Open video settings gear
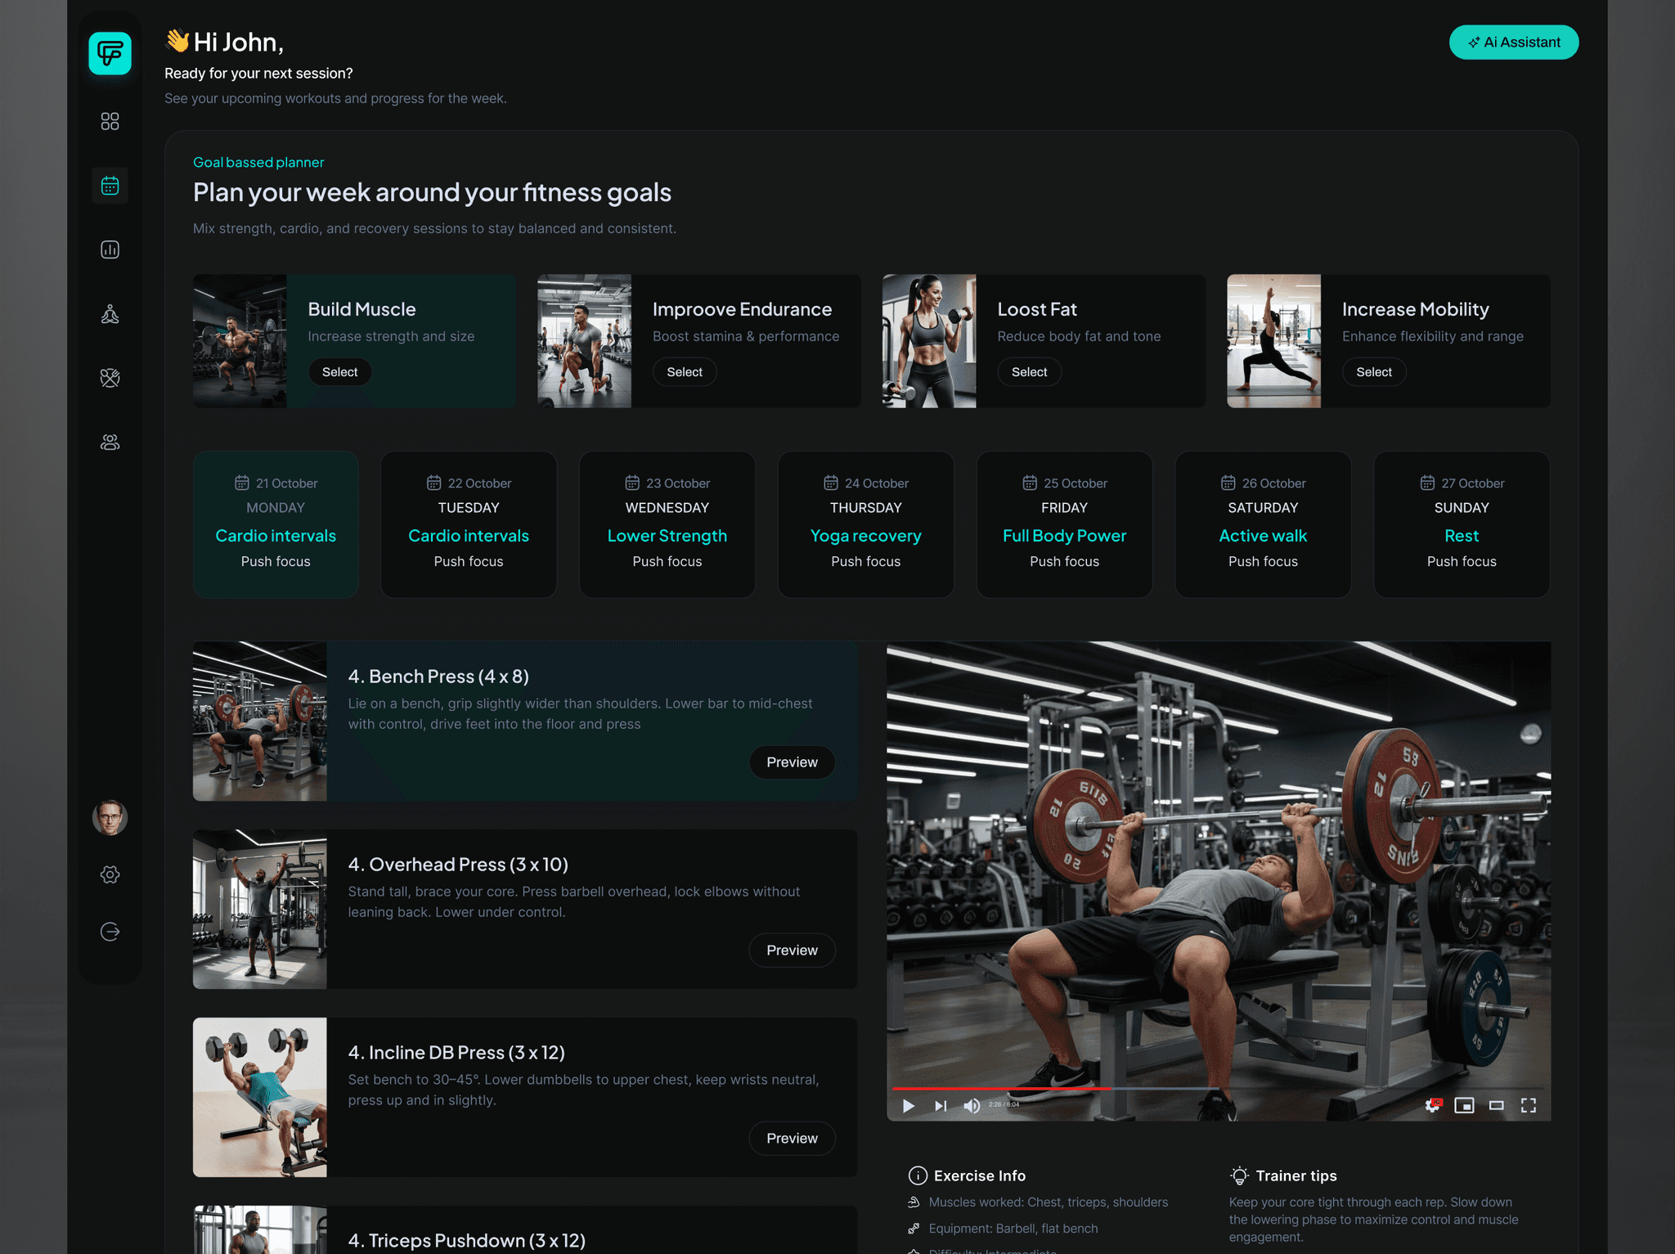 [x=1433, y=1106]
